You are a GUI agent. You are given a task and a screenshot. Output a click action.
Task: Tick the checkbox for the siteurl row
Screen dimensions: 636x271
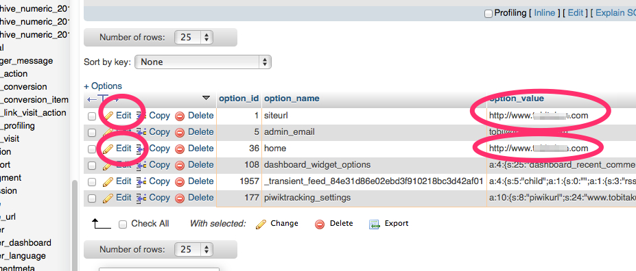92,116
